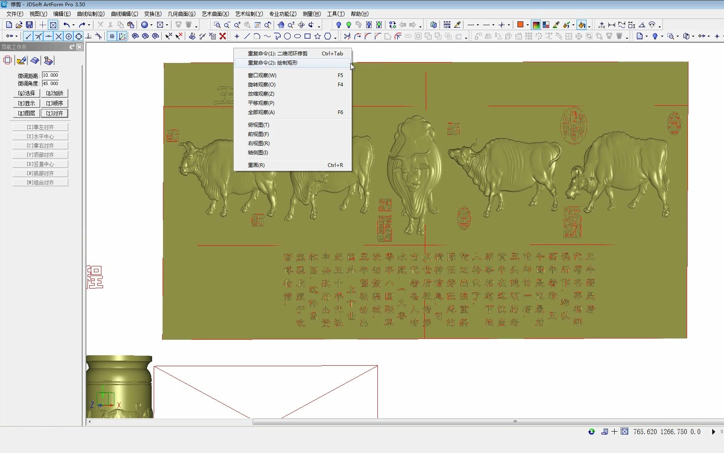Image resolution: width=724 pixels, height=453 pixels.
Task: Open the 文件(F) menu
Action: 15,14
